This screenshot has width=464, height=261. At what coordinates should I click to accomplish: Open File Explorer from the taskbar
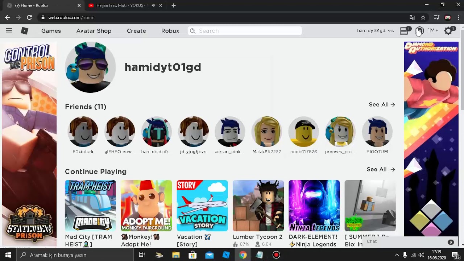pyautogui.click(x=176, y=255)
